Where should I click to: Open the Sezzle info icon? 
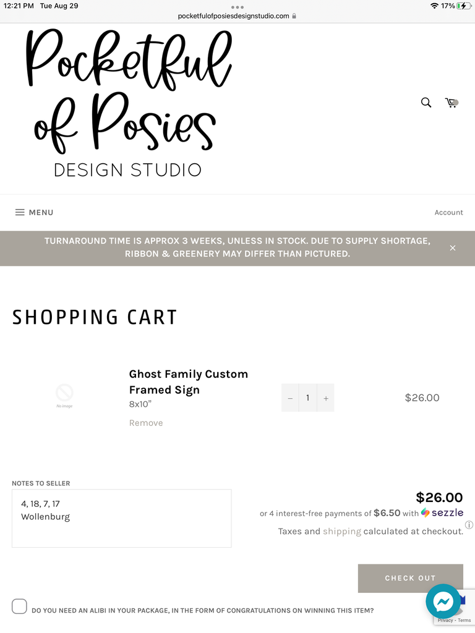(x=469, y=525)
